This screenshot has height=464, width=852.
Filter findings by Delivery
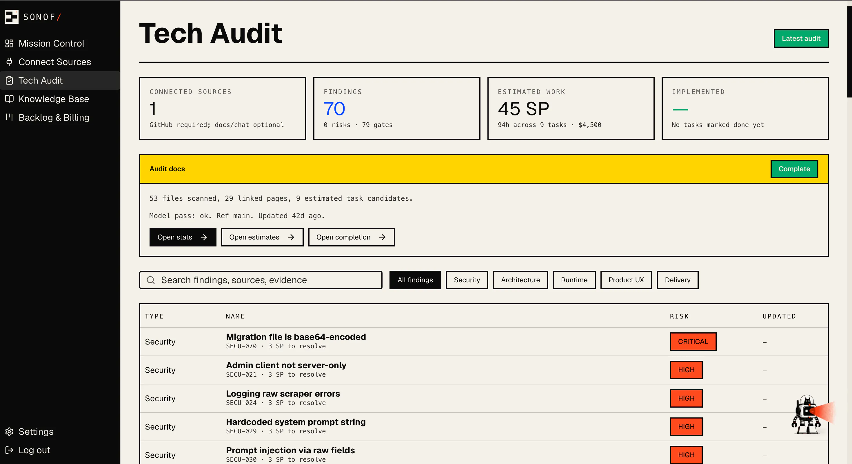(677, 280)
